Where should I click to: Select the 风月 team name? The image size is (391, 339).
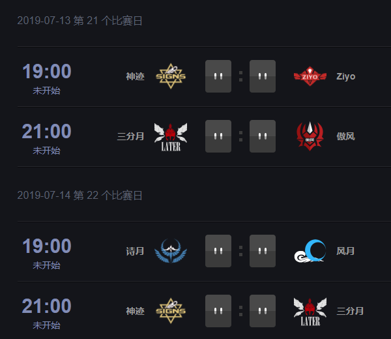click(345, 251)
